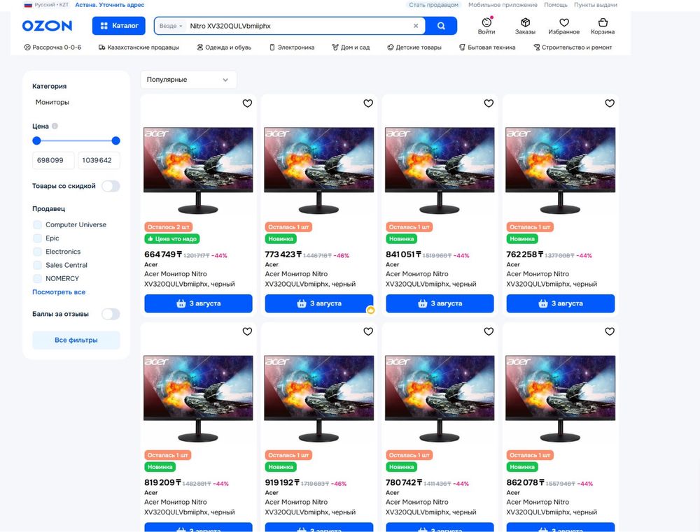The image size is (700, 532).
Task: Open the Войти login icon
Action: (x=486, y=26)
